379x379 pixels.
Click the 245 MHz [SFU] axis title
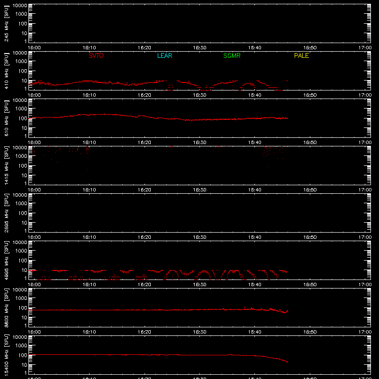(x=6, y=23)
